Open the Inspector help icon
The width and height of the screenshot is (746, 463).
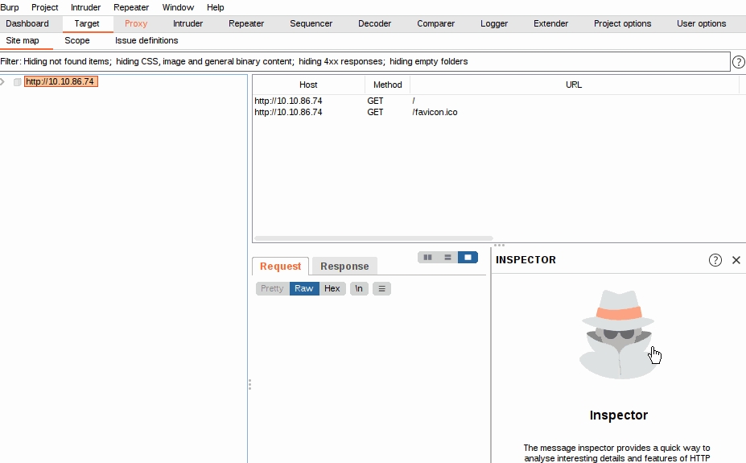tap(715, 260)
